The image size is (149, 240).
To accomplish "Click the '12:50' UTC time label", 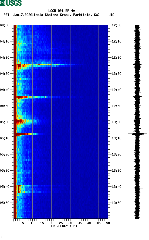I will 116,106.
